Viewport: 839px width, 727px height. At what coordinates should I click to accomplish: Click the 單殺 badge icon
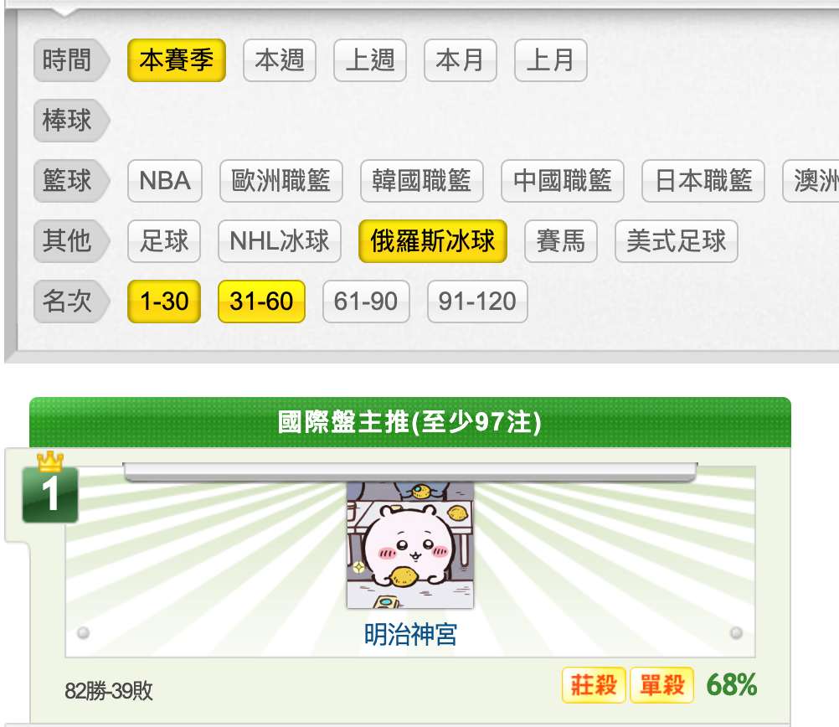(661, 685)
